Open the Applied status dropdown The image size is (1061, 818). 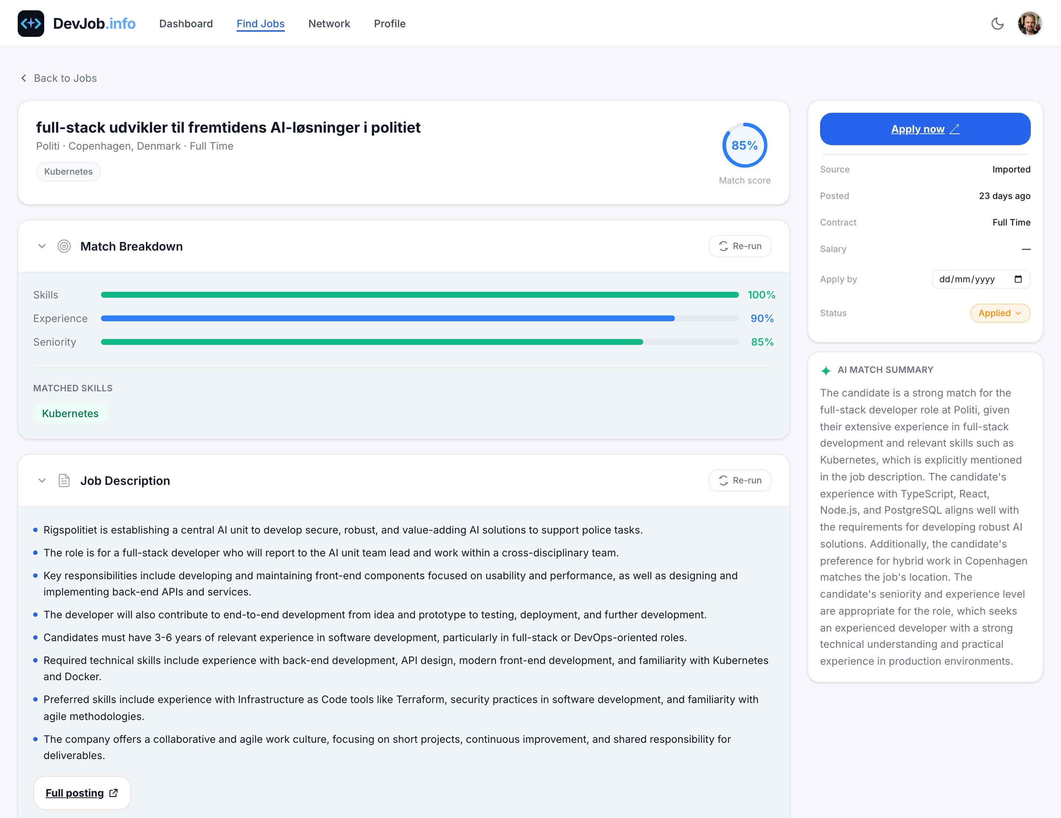point(1000,313)
